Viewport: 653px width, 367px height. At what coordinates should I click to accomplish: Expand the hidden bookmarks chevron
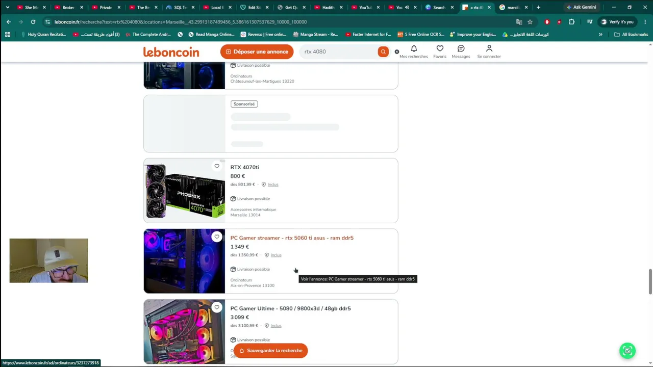click(600, 34)
